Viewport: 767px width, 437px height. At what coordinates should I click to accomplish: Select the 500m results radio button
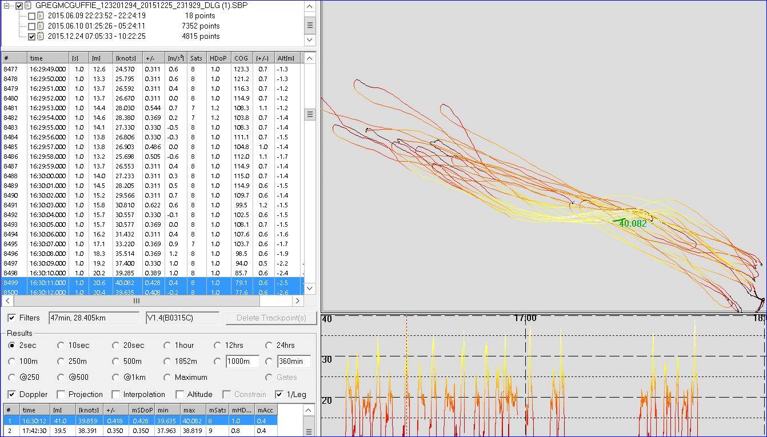[x=116, y=361]
